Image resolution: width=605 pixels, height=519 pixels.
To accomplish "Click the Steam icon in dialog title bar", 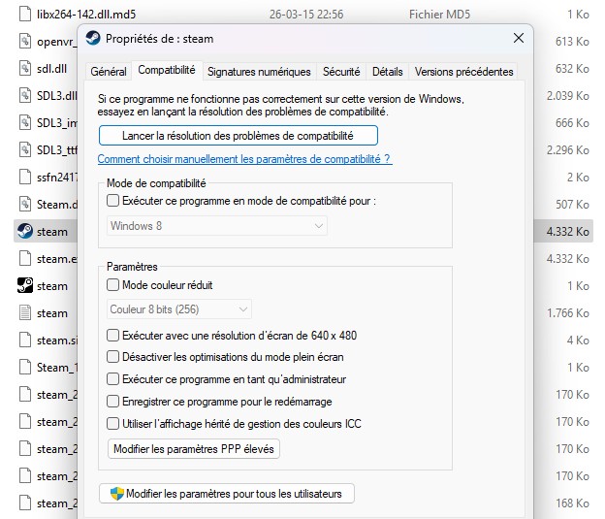I will [x=92, y=39].
